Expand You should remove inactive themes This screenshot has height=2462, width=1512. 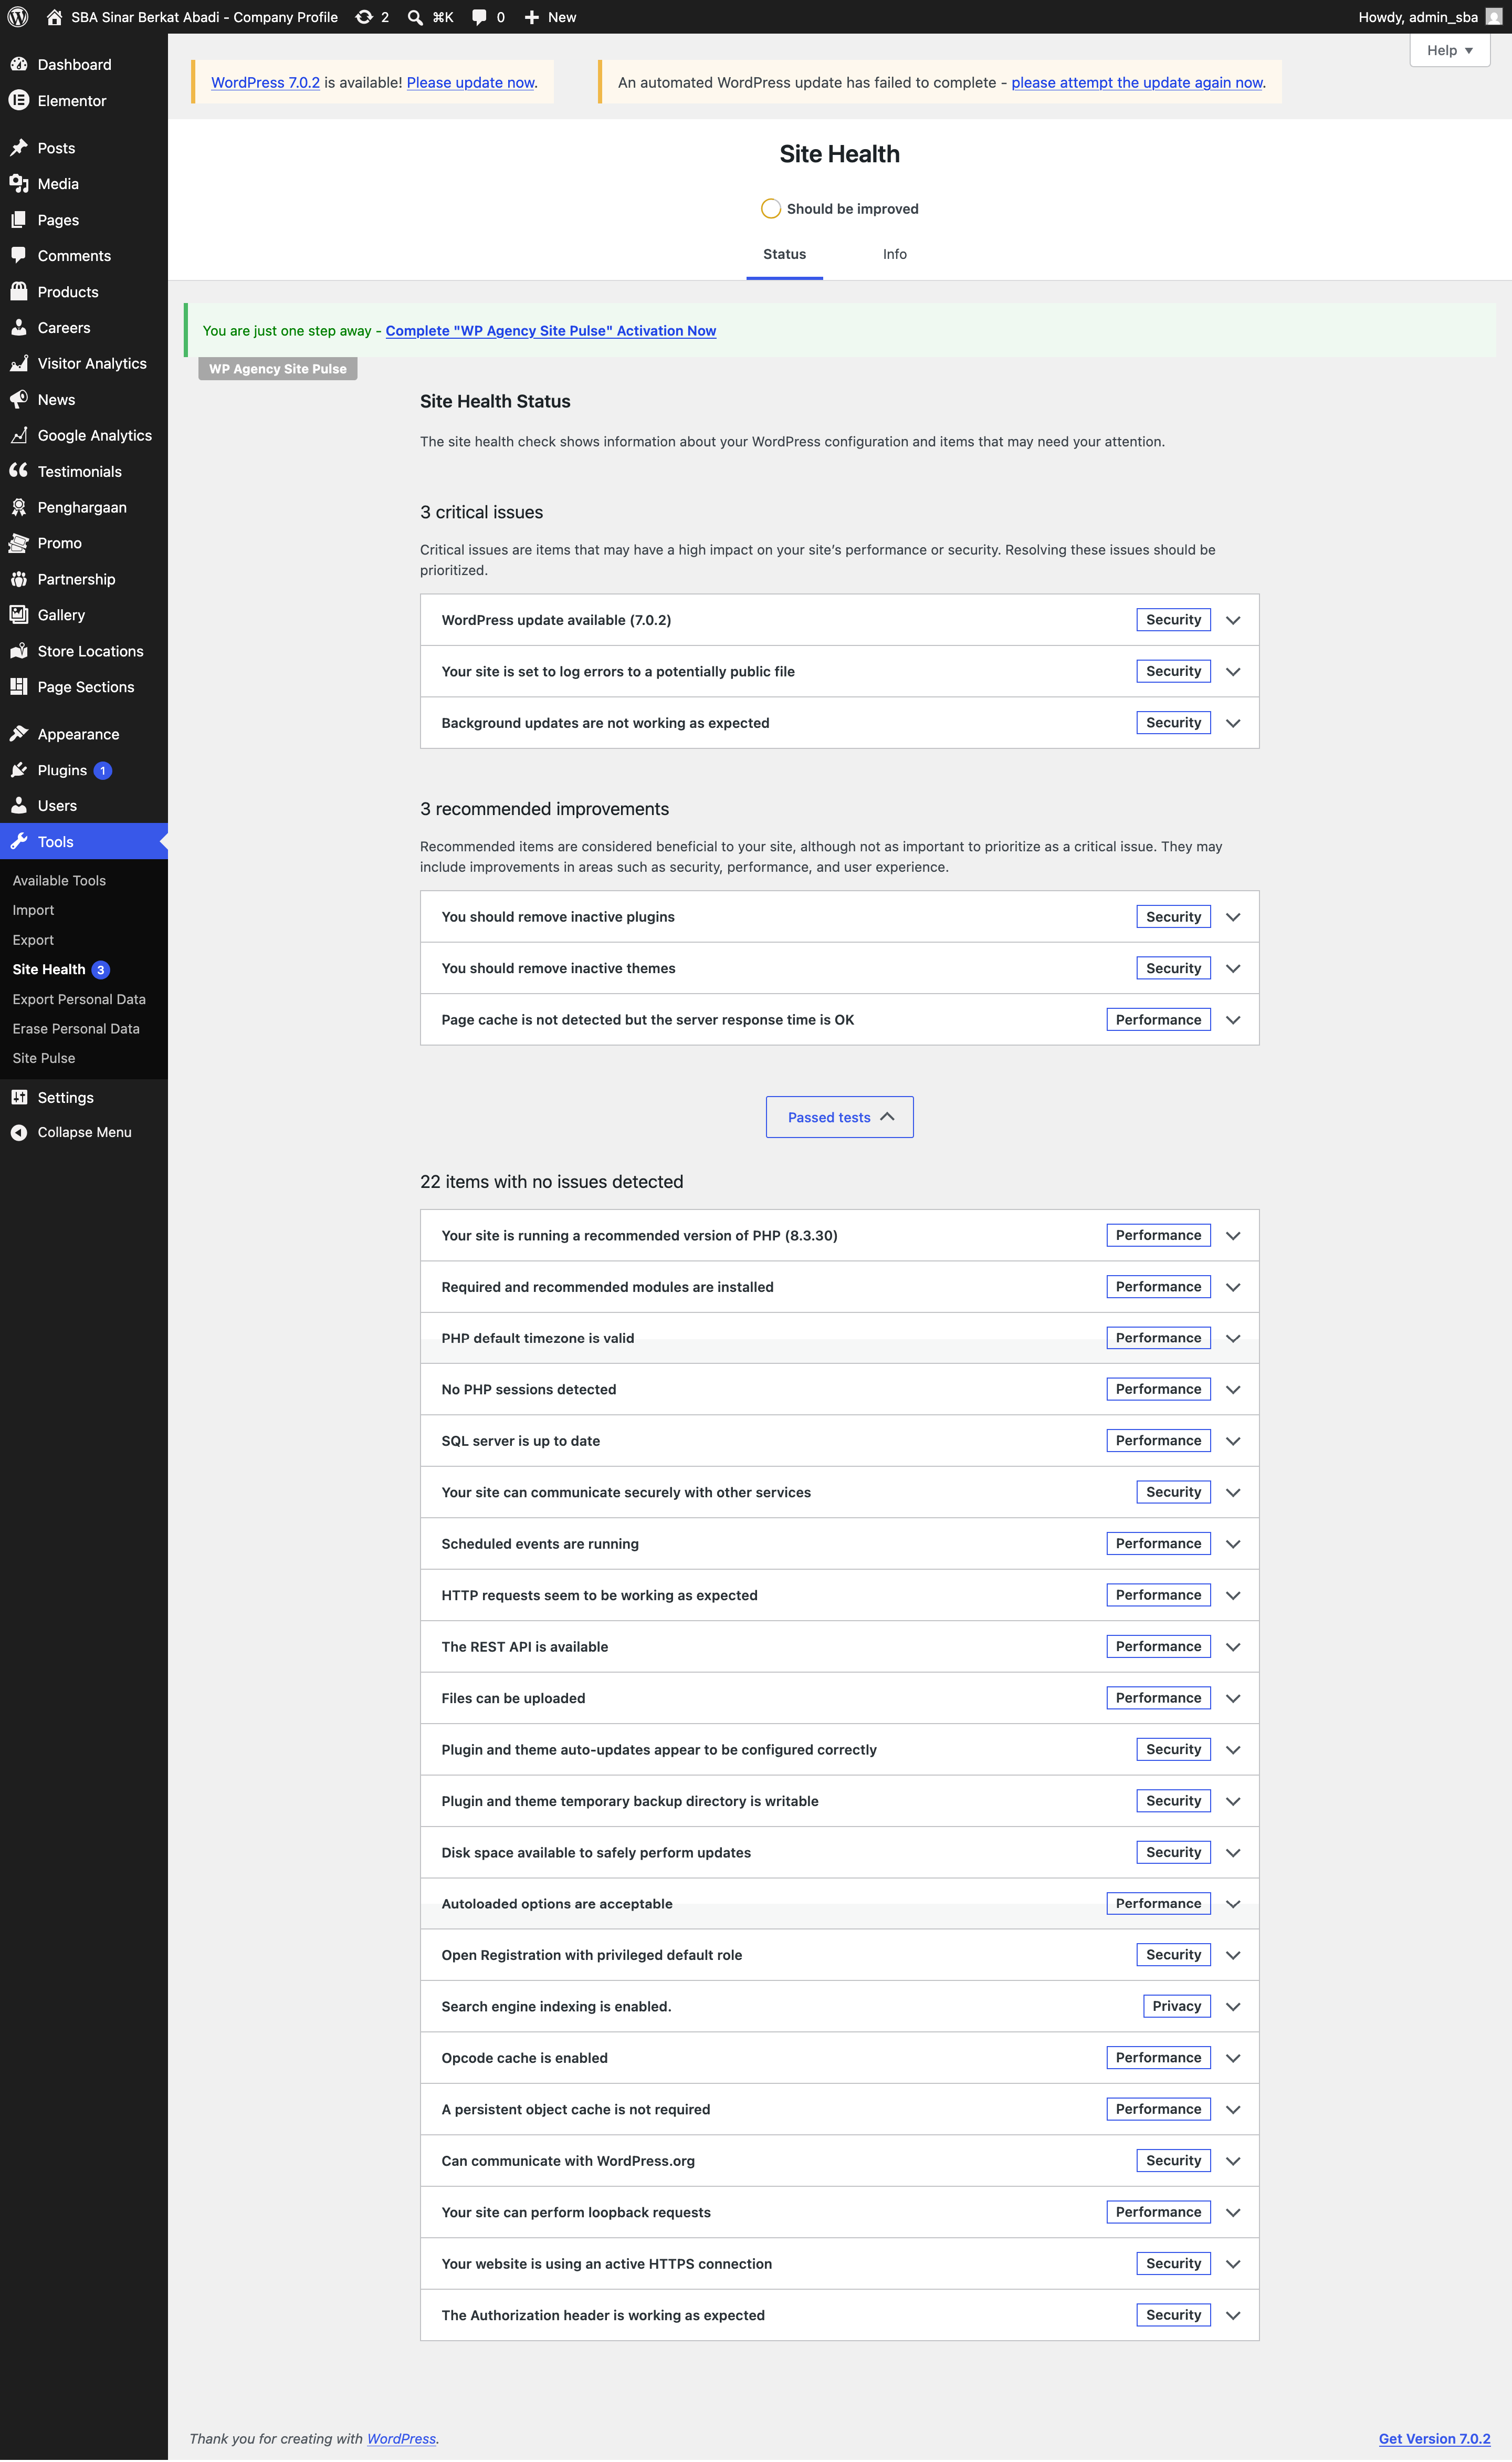coord(839,969)
